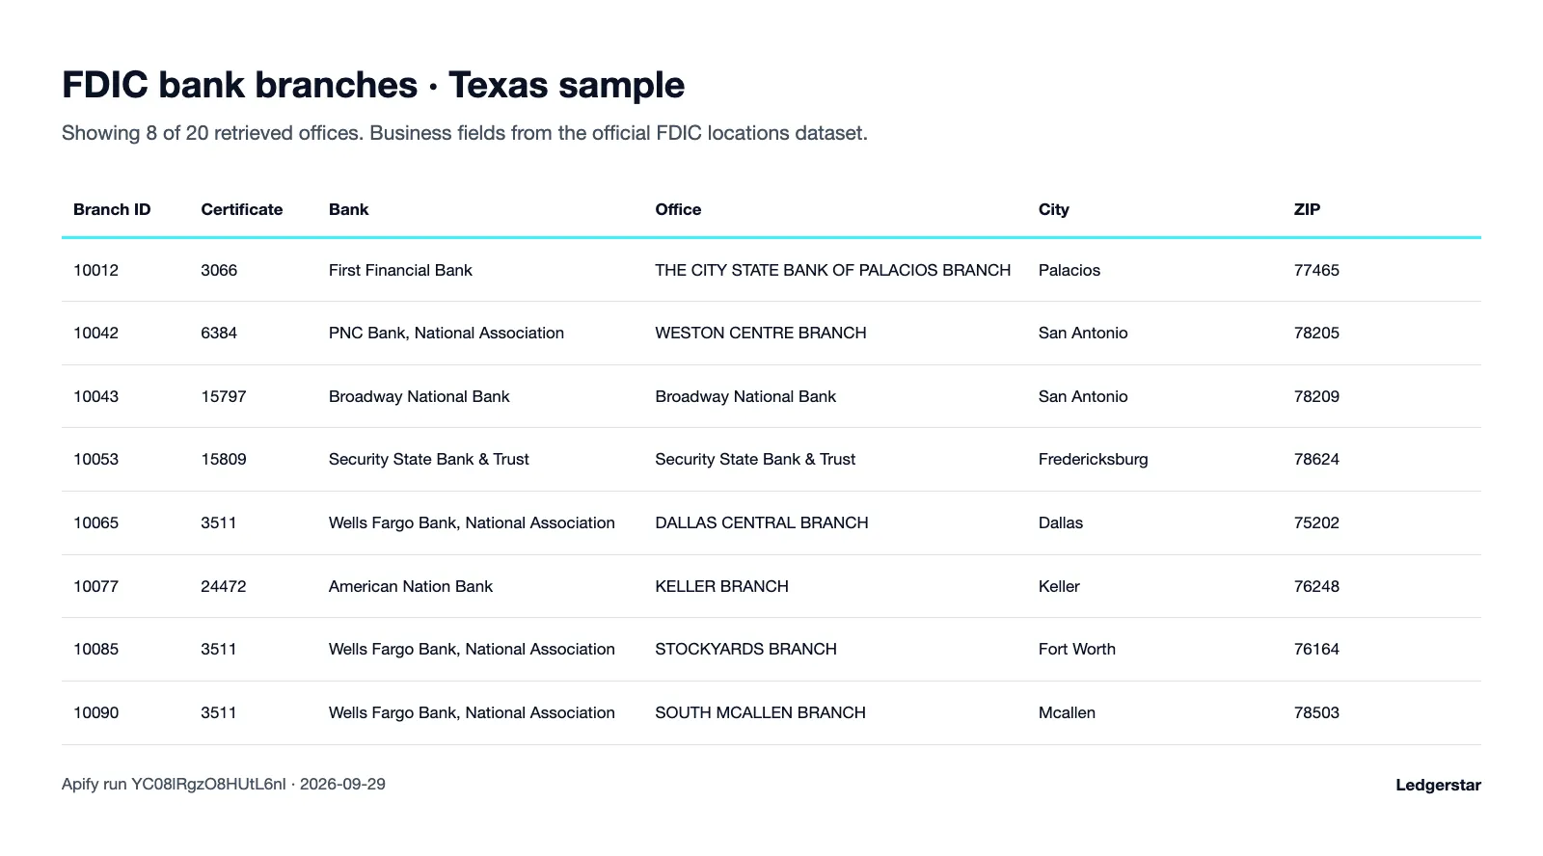This screenshot has height=856, width=1543.
Task: Select branch ID 10012 cell
Action: pyautogui.click(x=96, y=270)
